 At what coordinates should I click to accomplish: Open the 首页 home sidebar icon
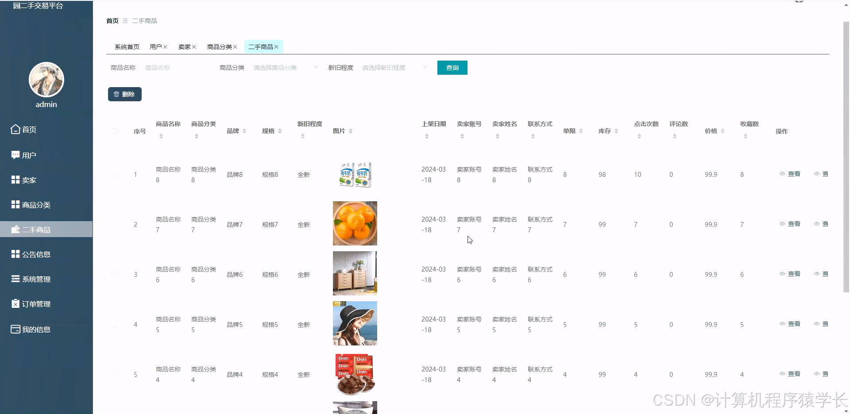pos(15,129)
